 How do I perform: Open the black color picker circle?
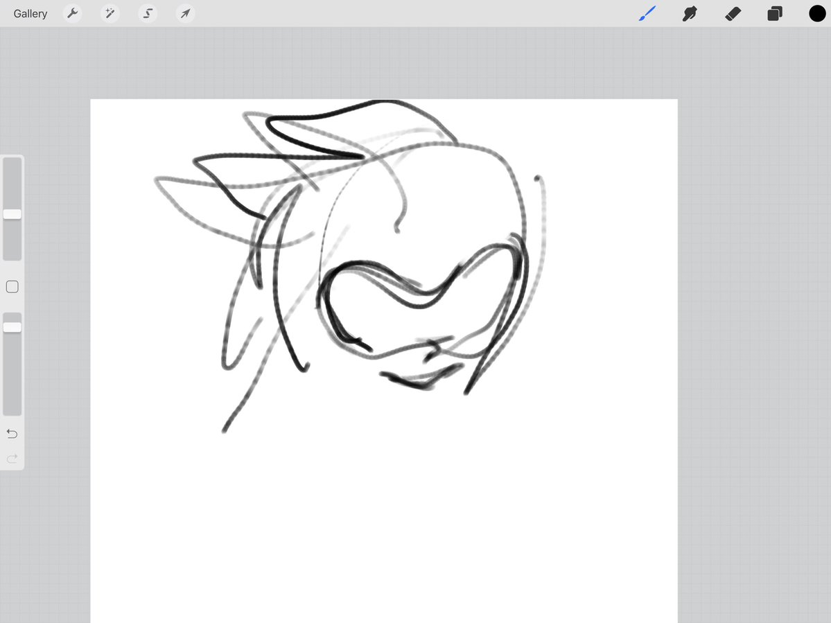[x=817, y=14]
